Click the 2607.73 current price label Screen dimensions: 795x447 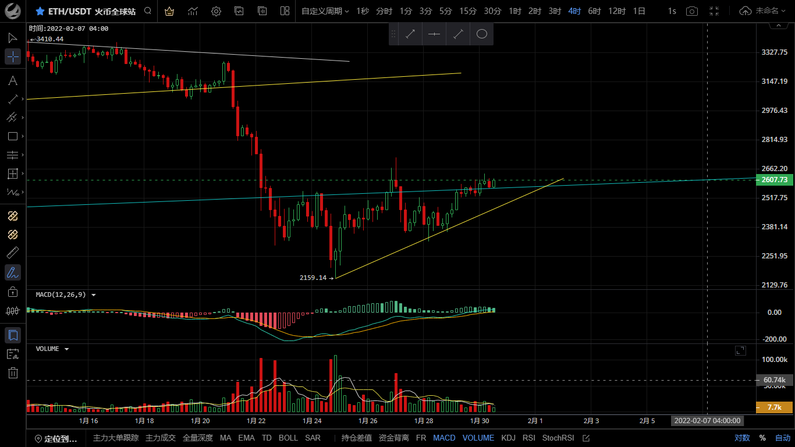(x=774, y=180)
